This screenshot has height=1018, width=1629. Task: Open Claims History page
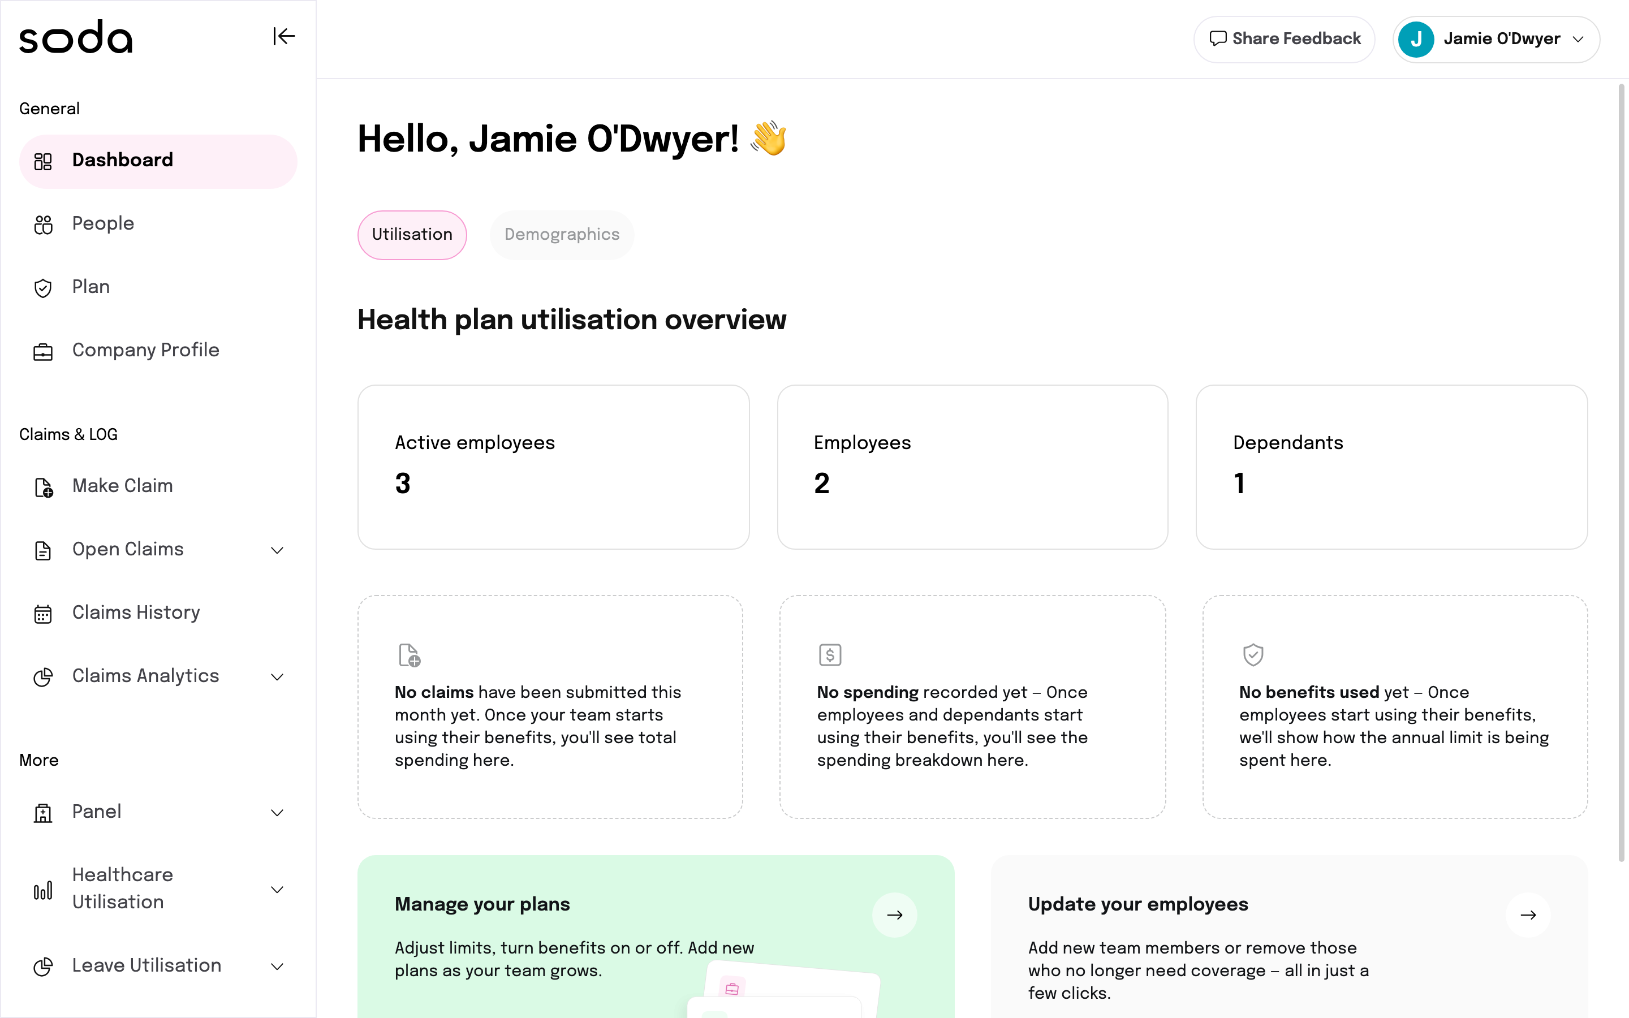[x=158, y=614]
